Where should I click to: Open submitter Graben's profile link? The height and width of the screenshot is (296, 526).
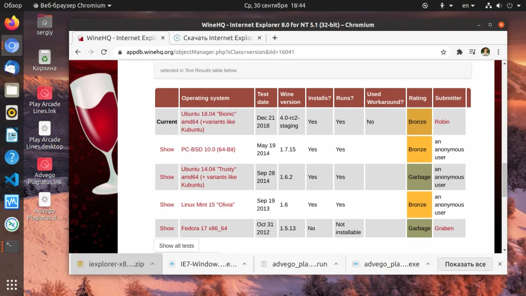(x=444, y=228)
